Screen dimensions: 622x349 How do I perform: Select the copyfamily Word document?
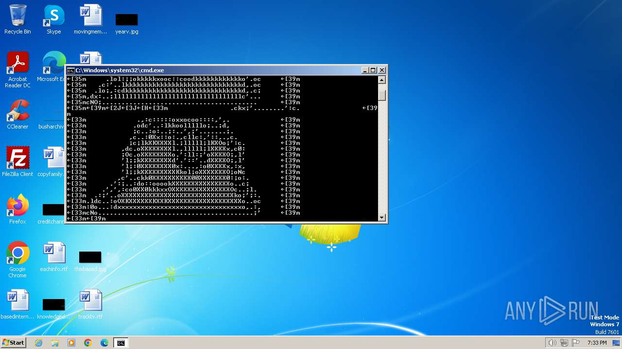point(51,162)
